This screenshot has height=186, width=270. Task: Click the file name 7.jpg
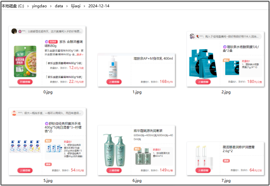[226, 181]
